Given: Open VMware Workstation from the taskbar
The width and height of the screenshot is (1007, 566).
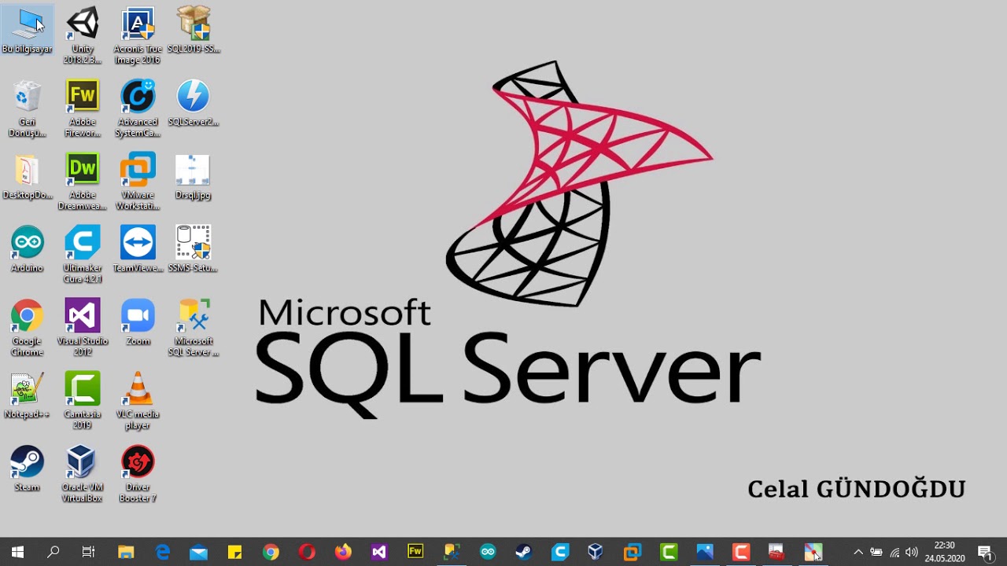Looking at the screenshot, I should click(633, 552).
